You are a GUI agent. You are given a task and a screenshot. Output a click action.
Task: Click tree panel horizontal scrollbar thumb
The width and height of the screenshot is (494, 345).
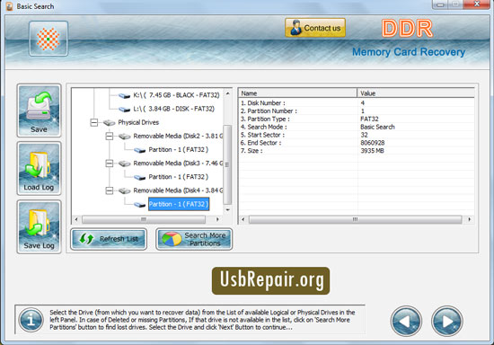144,219
